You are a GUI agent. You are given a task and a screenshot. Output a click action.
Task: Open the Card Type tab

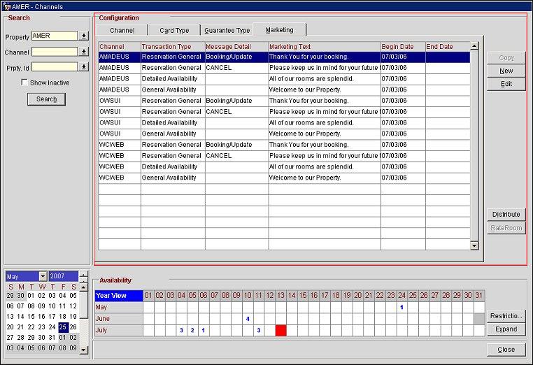pos(174,30)
